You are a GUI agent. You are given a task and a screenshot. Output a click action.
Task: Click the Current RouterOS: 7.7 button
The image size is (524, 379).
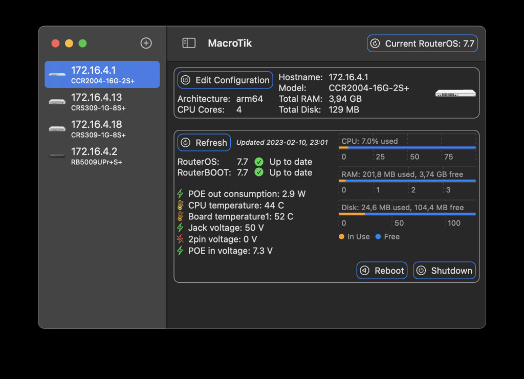[422, 43]
